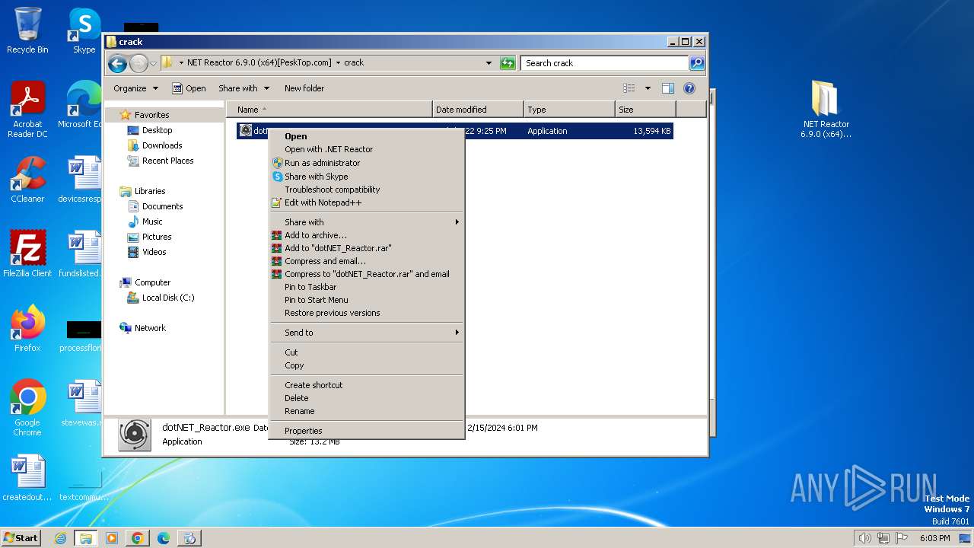Choose Restore previous versions
Screen dimensions: 974x548
point(367,313)
